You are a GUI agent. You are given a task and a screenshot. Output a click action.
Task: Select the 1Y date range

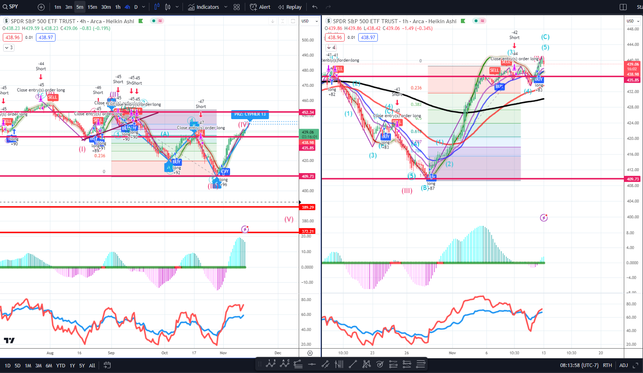[72, 365]
